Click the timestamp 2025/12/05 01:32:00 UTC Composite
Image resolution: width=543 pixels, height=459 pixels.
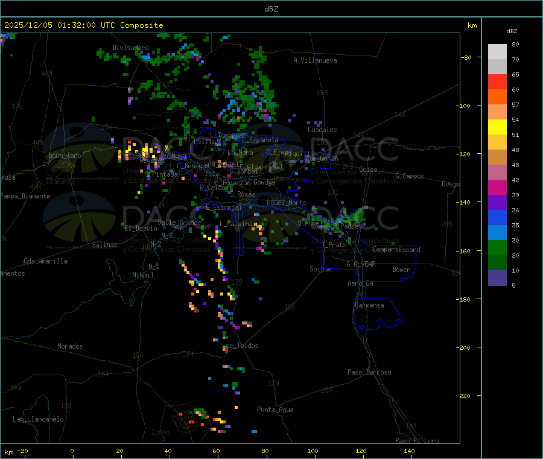coord(83,25)
